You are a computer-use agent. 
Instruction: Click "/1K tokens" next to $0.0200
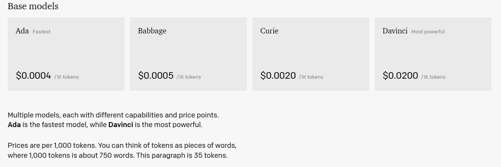tap(433, 77)
